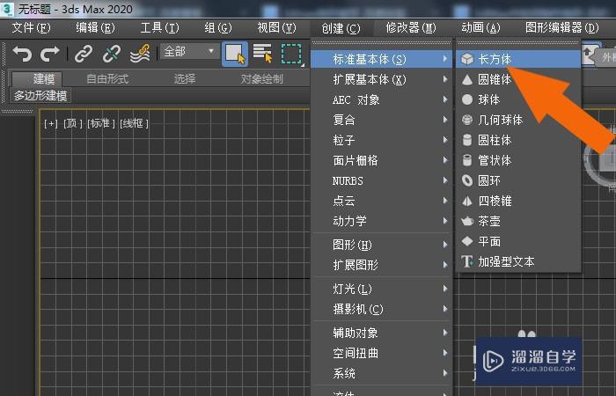Screen dimensions: 616x396
Task: Open the 编辑(E) menu
Action: [95, 28]
